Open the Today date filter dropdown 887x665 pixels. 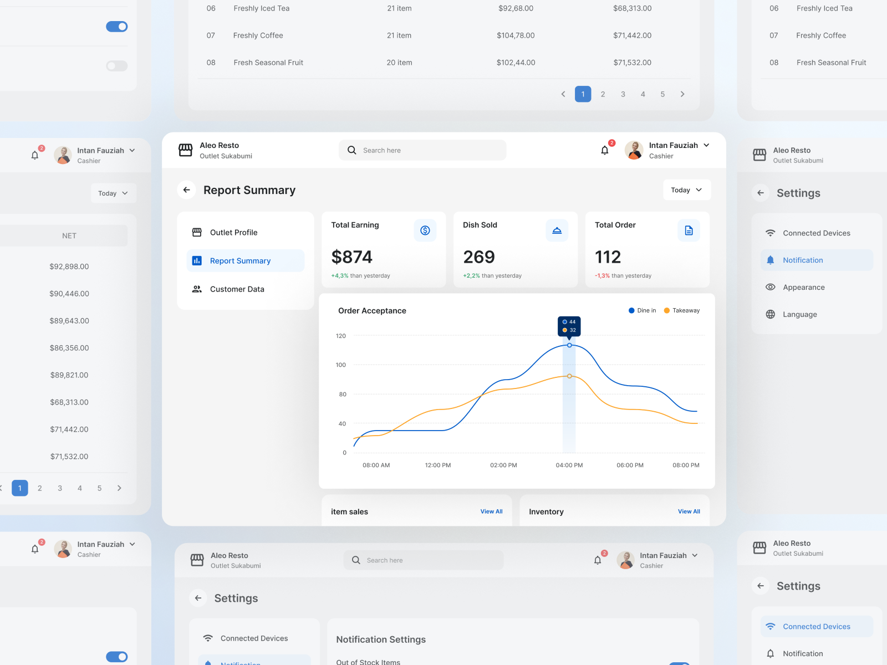[686, 190]
